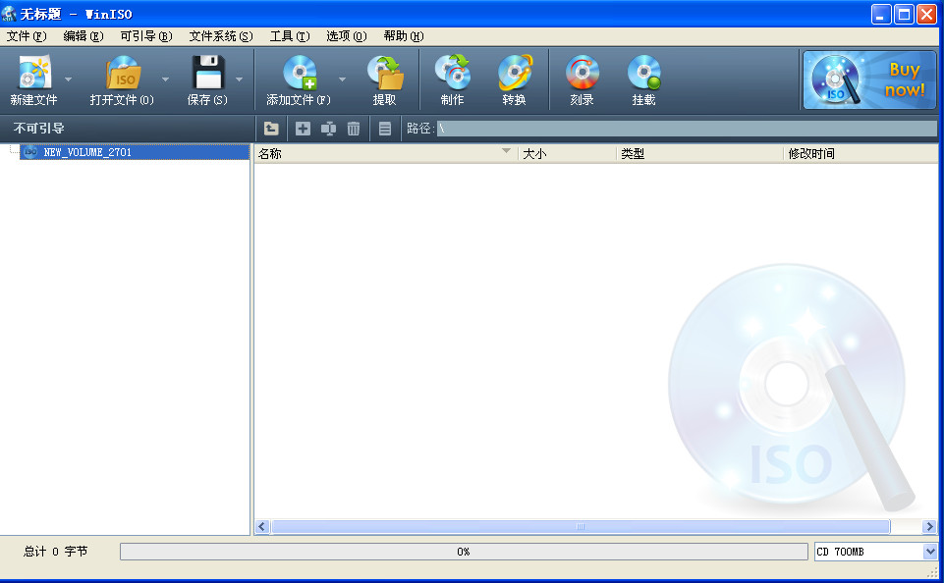944x583 pixels.
Task: Click the sort arrow in 名称 column
Action: click(506, 151)
